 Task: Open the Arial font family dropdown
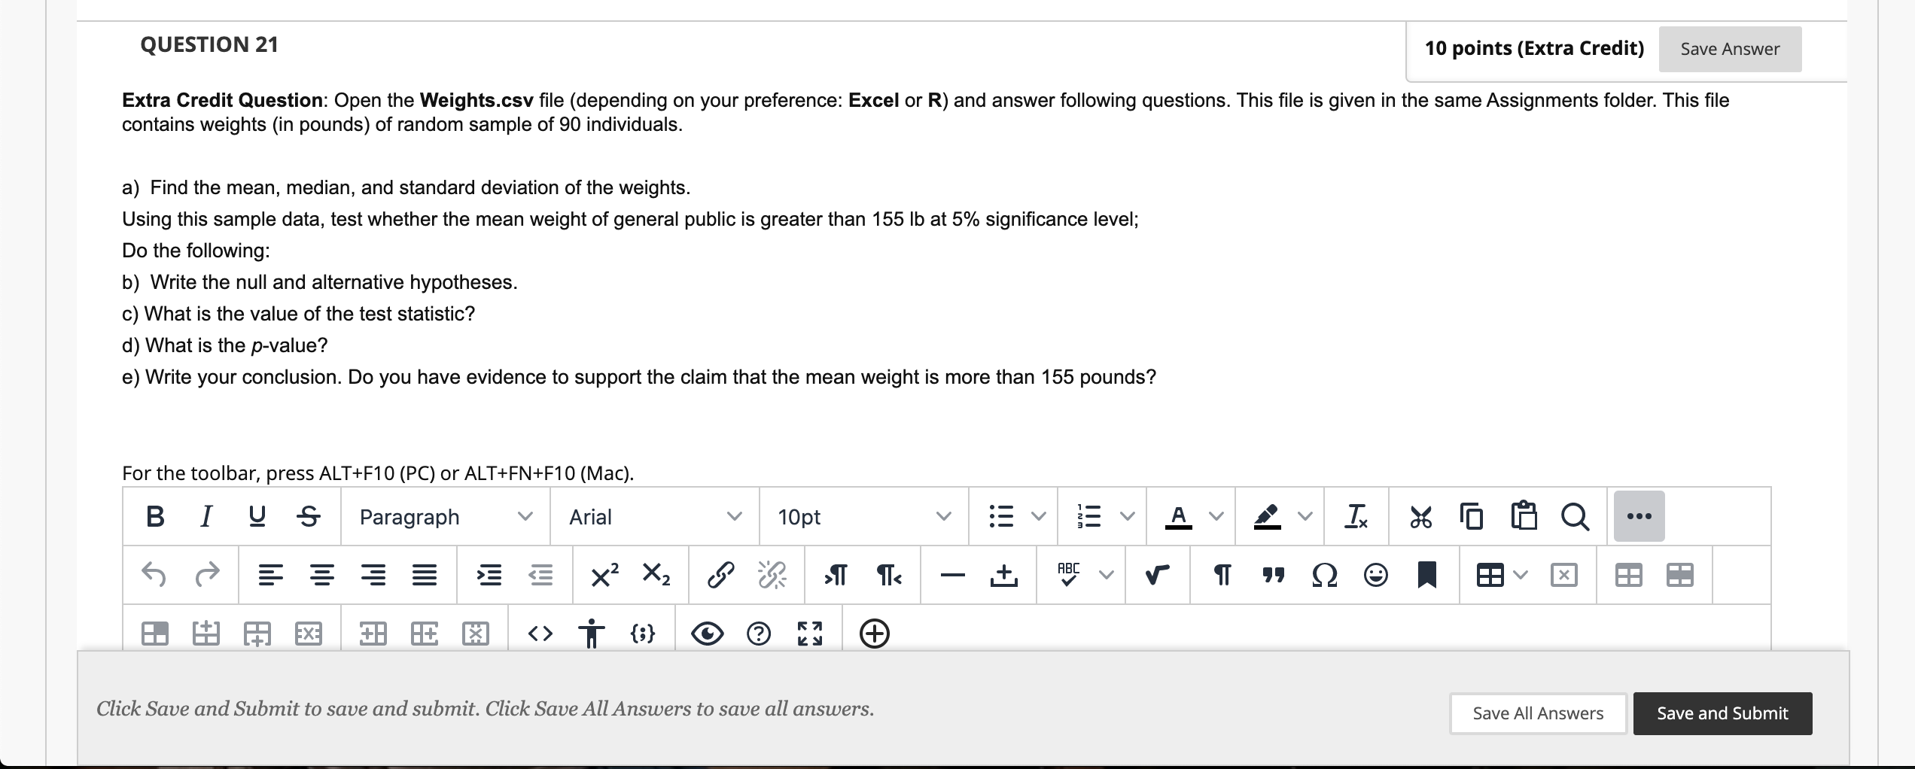click(x=655, y=517)
